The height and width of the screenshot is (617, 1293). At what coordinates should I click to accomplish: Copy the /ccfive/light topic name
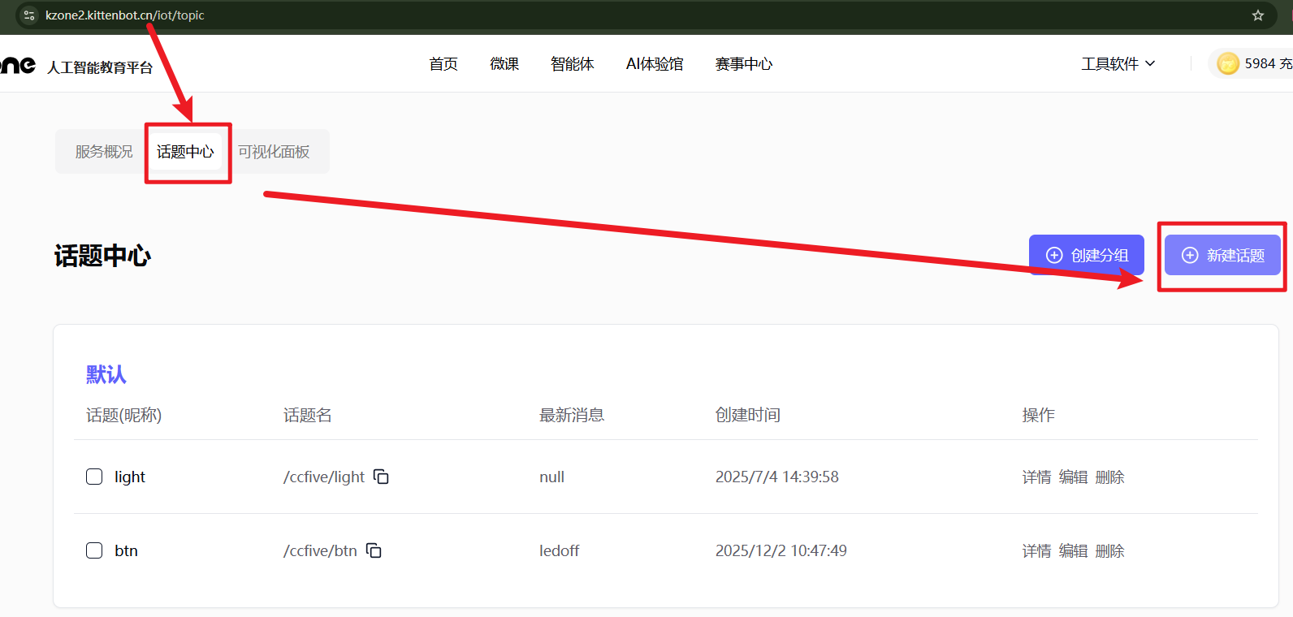[x=381, y=477]
